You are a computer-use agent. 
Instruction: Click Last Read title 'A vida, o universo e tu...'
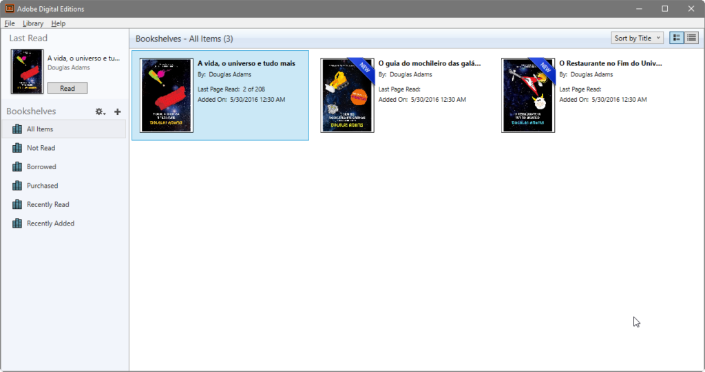click(83, 58)
